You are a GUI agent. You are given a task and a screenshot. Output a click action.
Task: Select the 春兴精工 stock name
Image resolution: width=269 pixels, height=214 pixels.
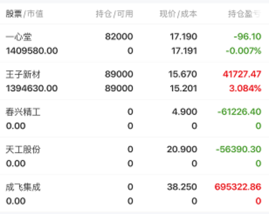(23, 112)
